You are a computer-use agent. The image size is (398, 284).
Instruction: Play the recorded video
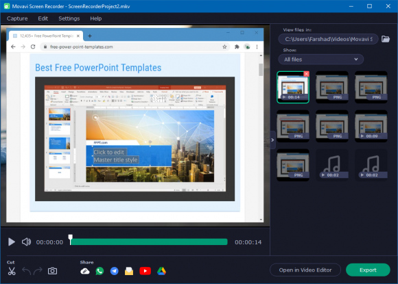point(12,242)
